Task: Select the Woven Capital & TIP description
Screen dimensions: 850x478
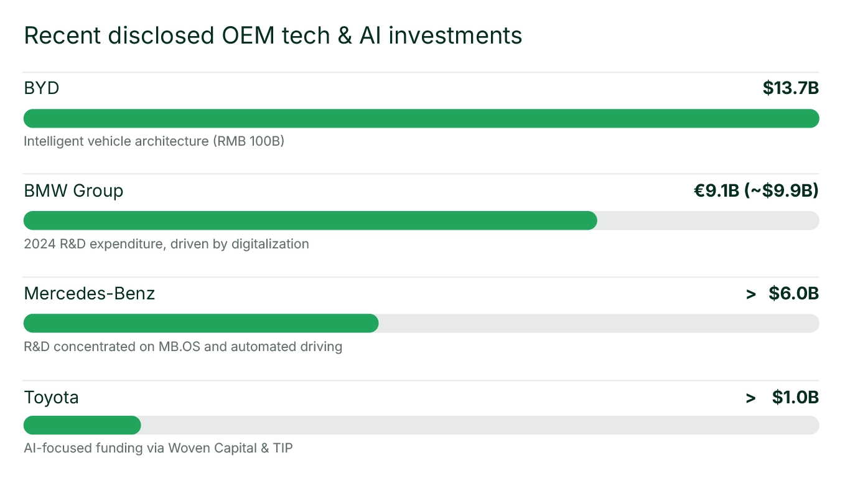Action: [158, 448]
